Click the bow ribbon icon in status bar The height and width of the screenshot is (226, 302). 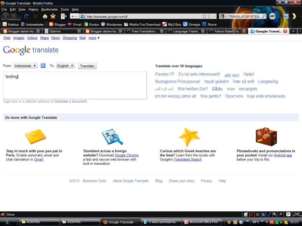297,214
